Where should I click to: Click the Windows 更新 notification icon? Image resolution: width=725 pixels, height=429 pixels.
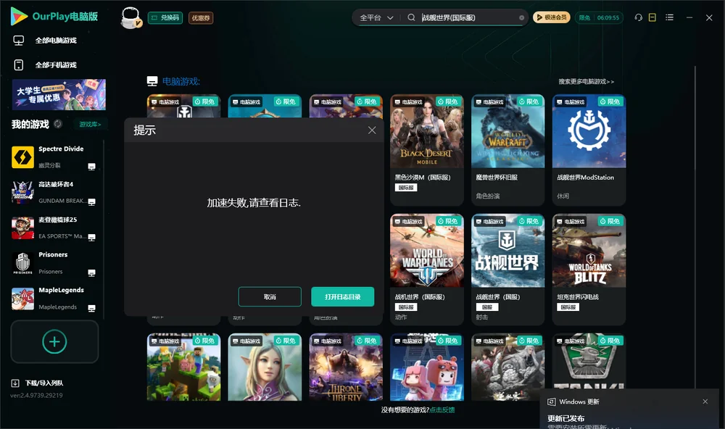(551, 401)
